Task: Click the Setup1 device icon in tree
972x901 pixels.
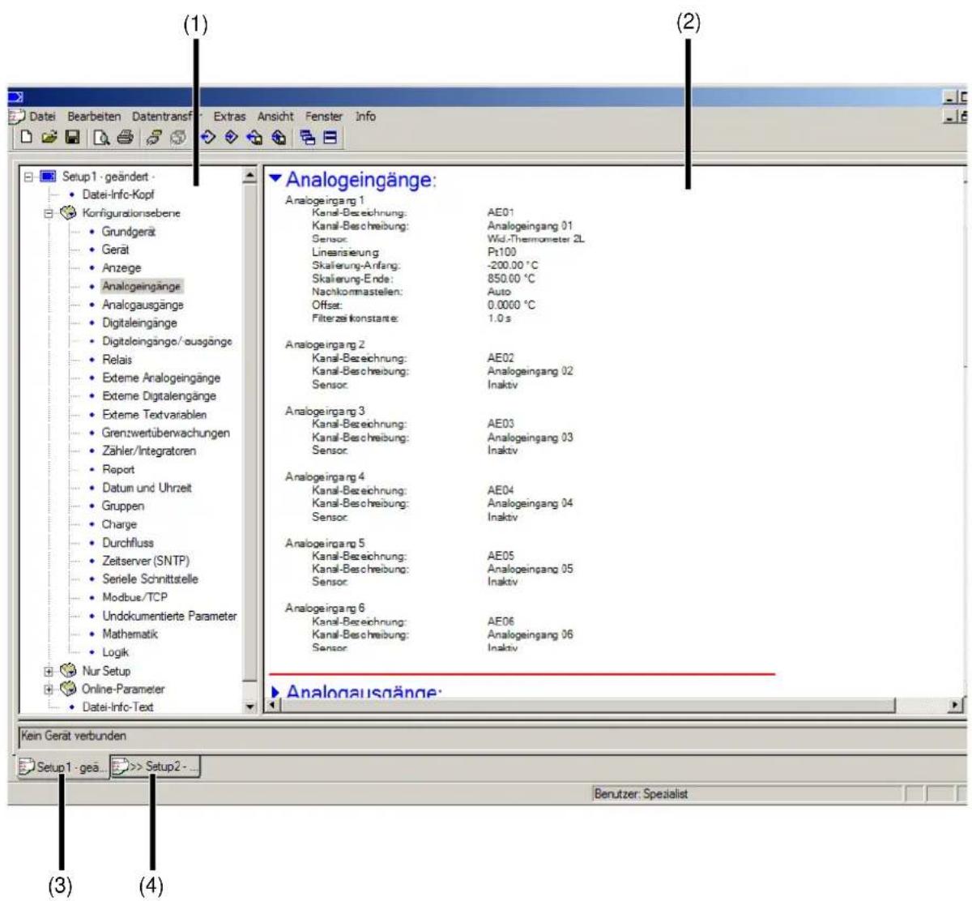Action: (47, 176)
